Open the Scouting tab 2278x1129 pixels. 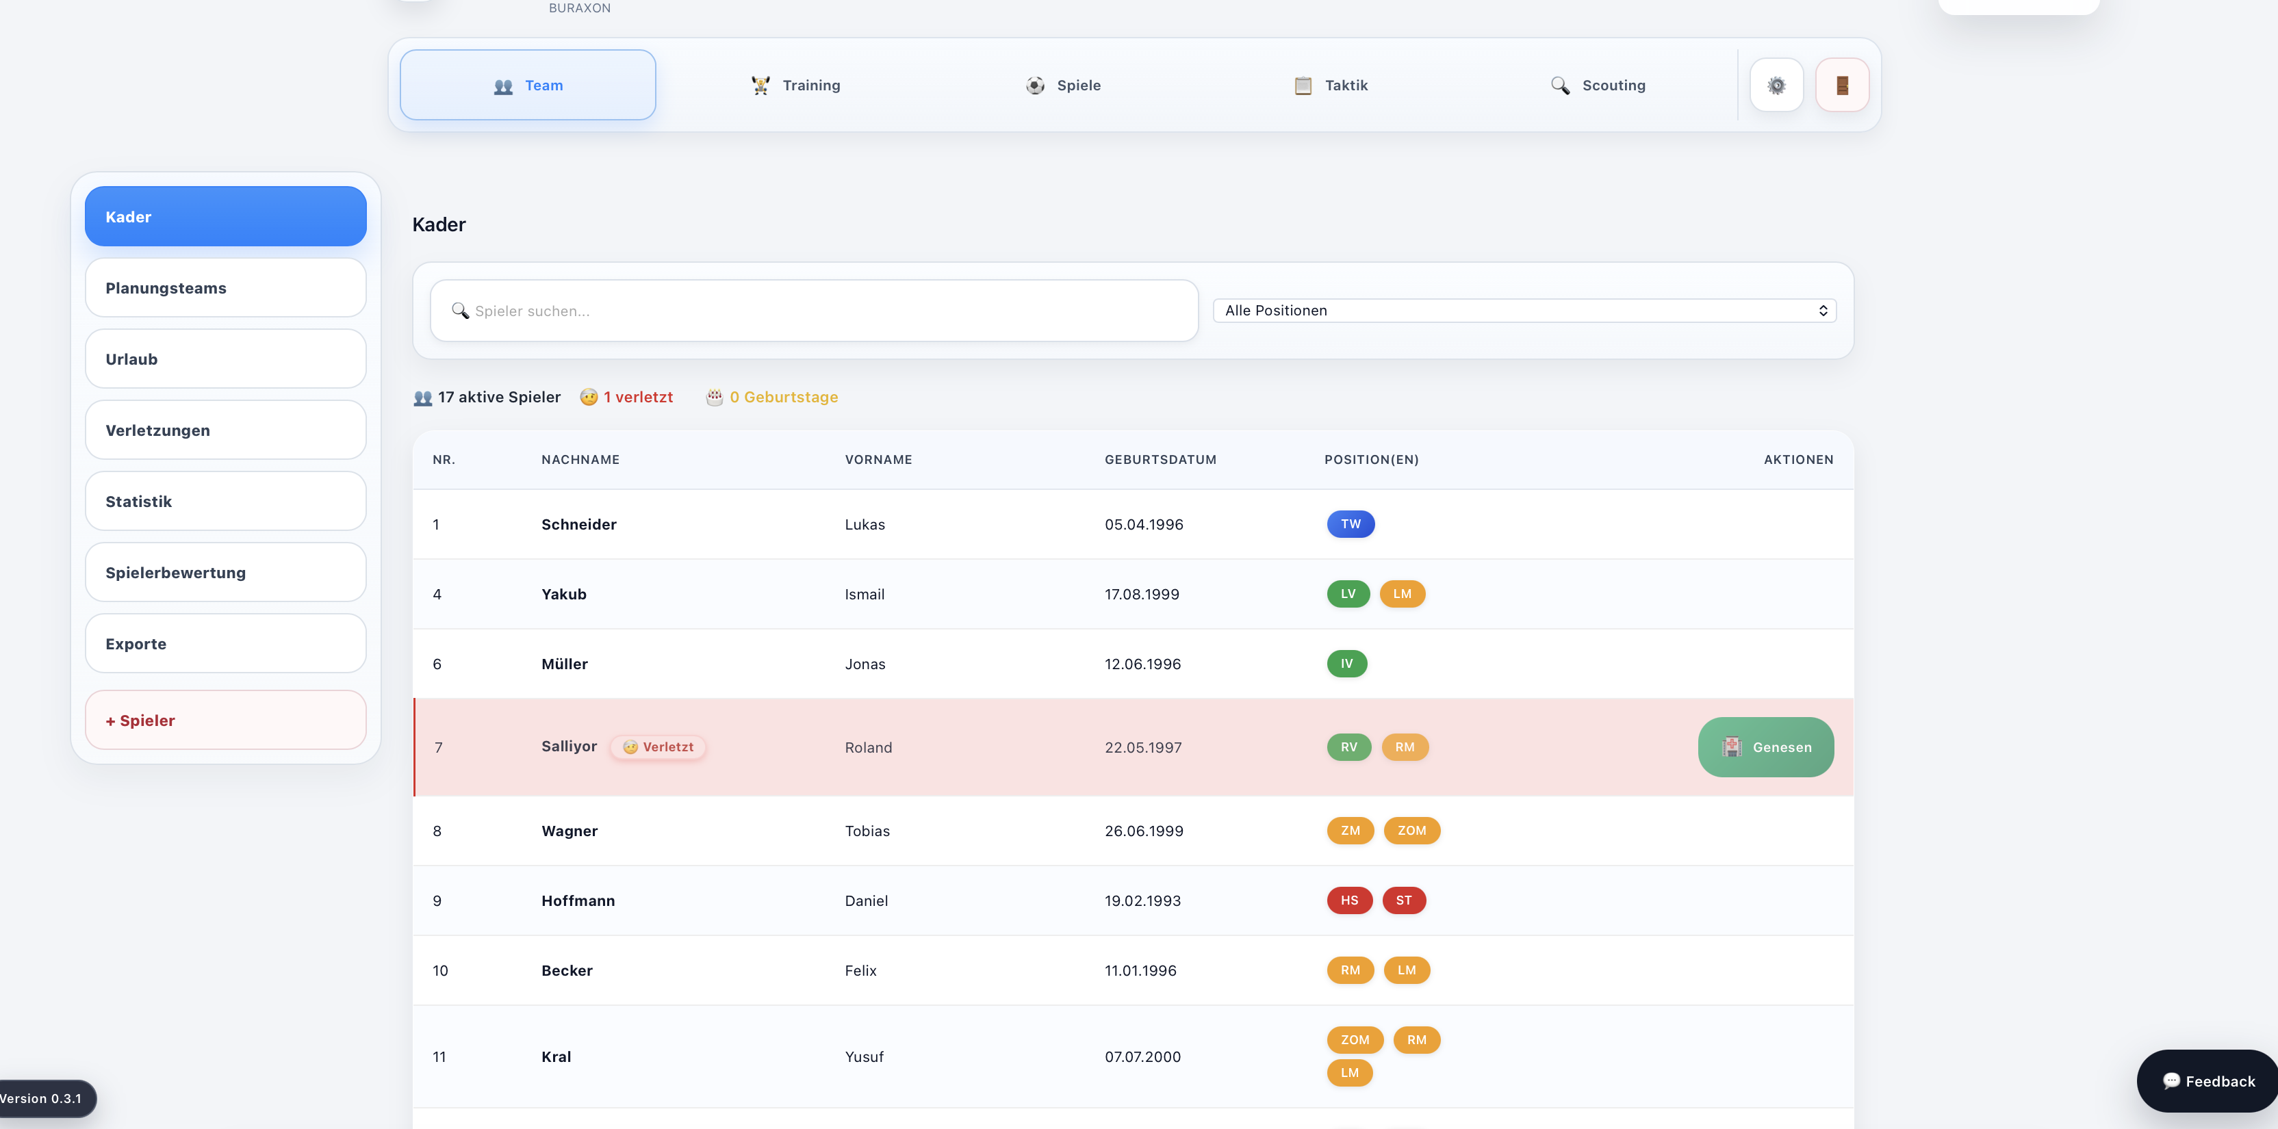point(1597,85)
